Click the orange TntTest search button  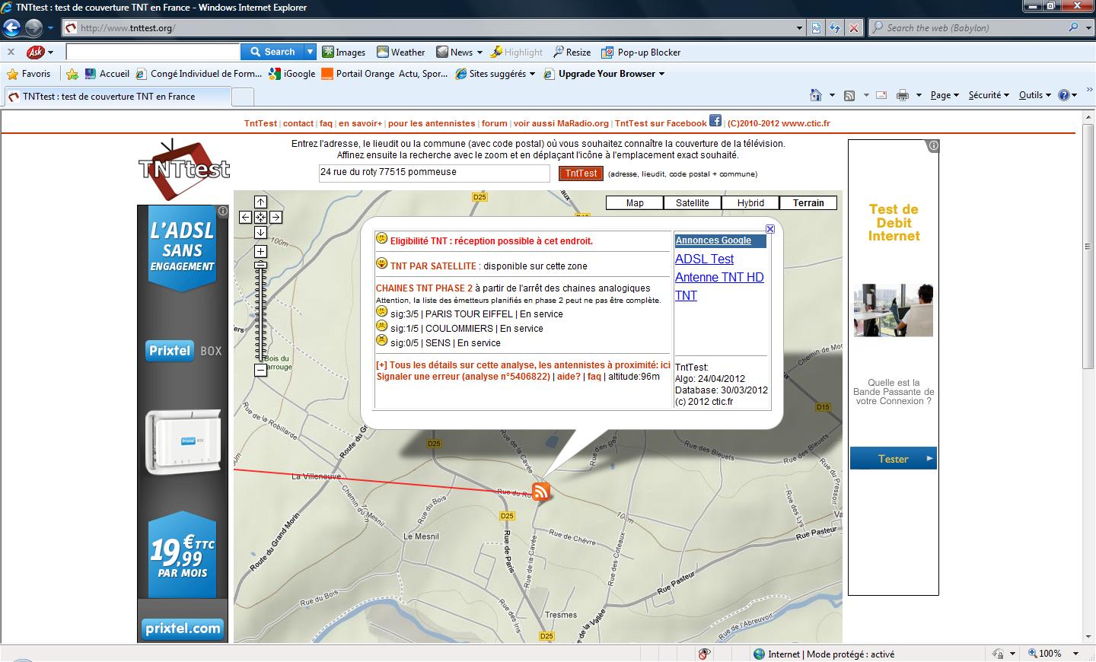click(581, 173)
